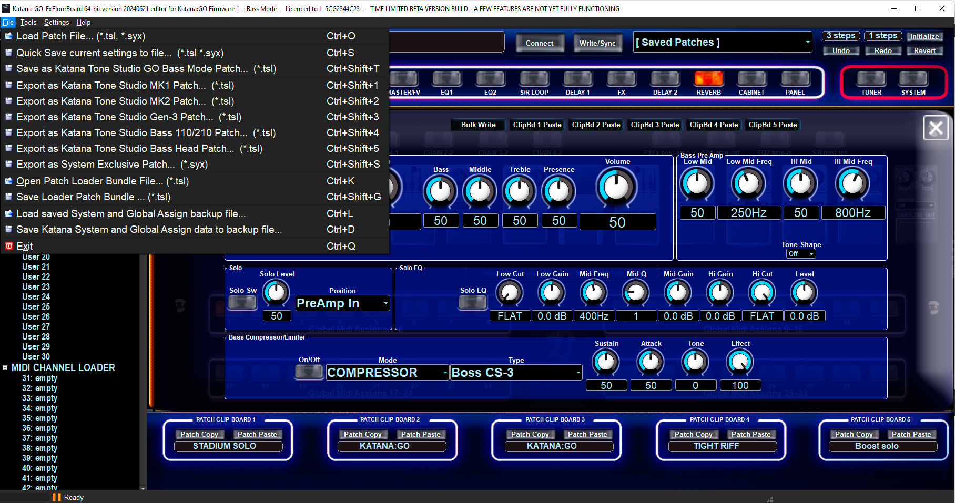Click the ClipBd-1 Paste button

pyautogui.click(x=537, y=125)
